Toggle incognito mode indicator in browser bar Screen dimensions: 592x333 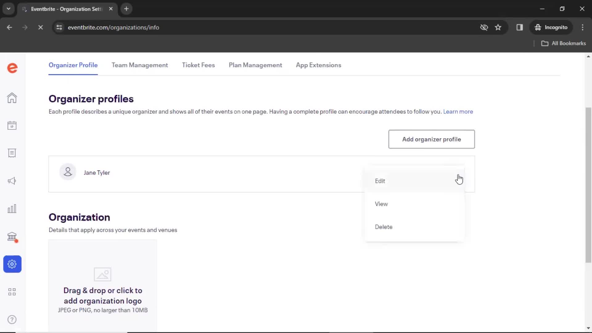[552, 27]
